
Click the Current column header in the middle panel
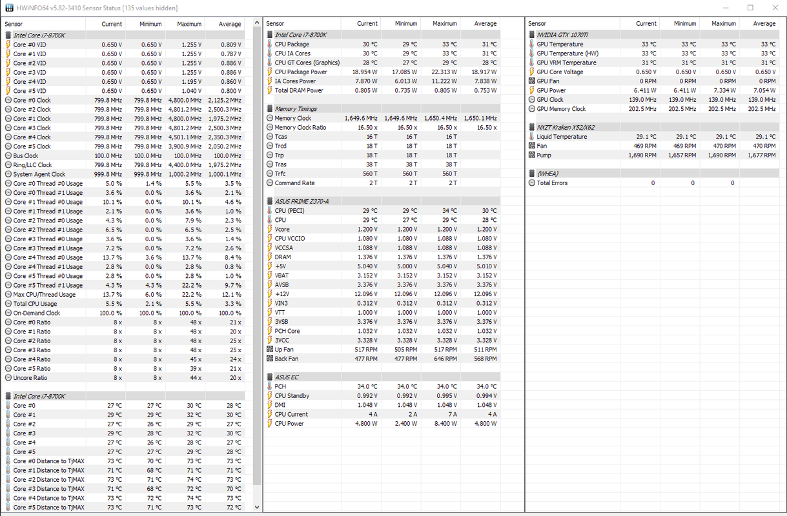(367, 23)
